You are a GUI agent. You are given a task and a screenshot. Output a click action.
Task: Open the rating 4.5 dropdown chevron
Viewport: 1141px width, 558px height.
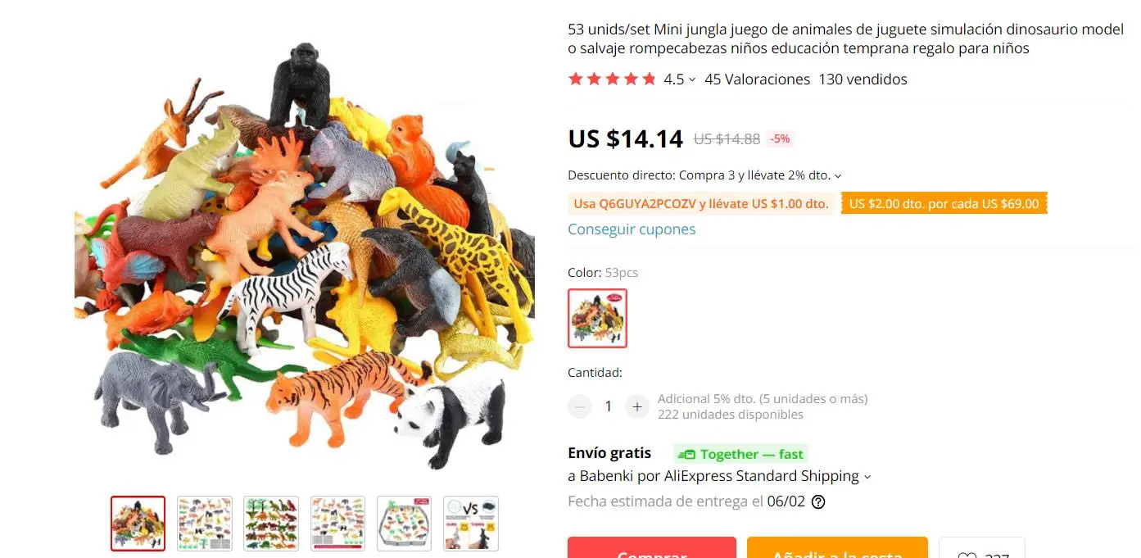point(692,80)
